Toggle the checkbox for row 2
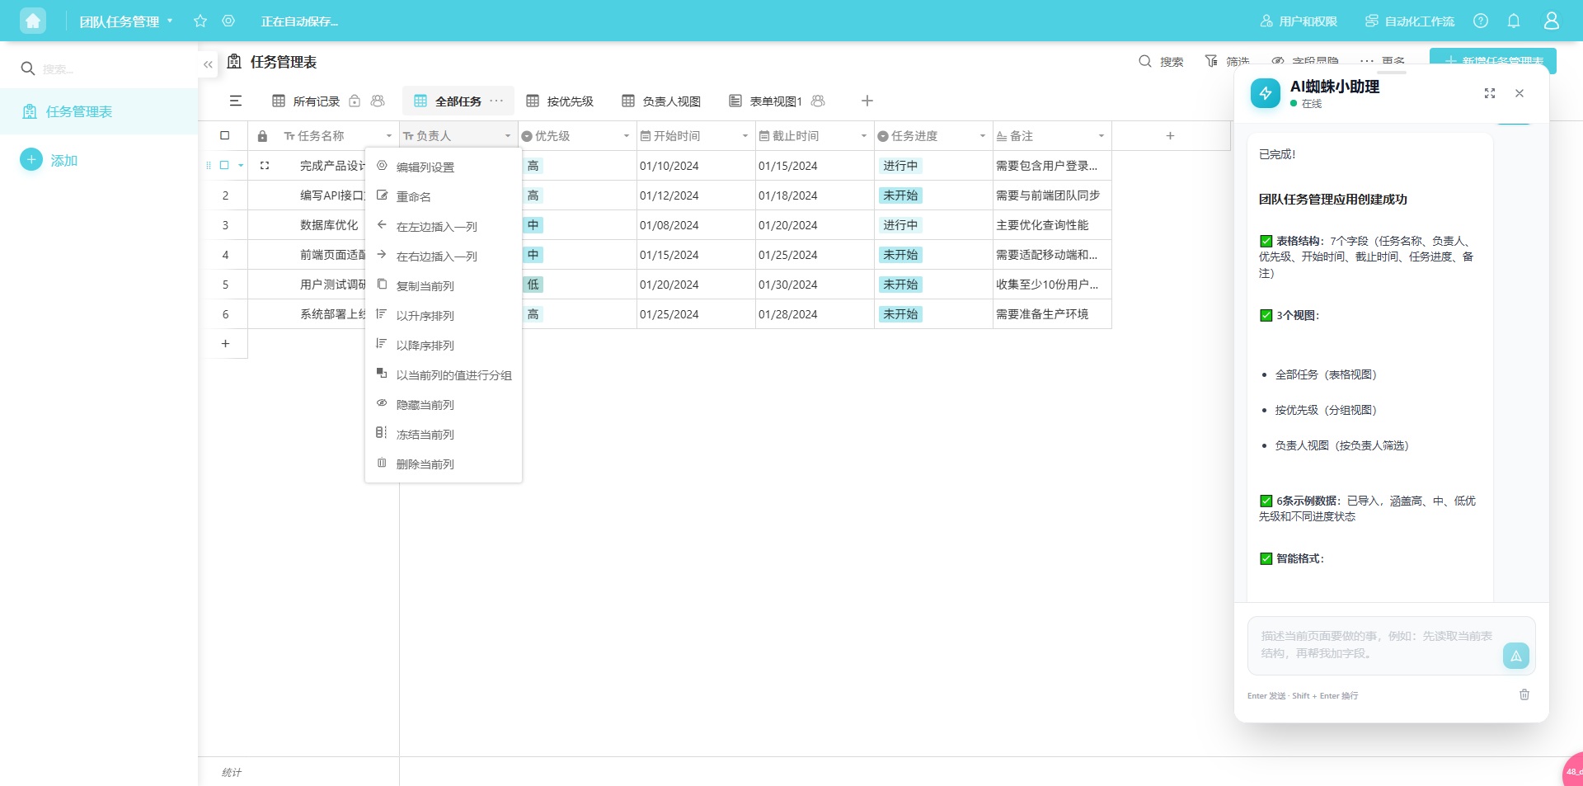The image size is (1583, 786). click(x=225, y=195)
